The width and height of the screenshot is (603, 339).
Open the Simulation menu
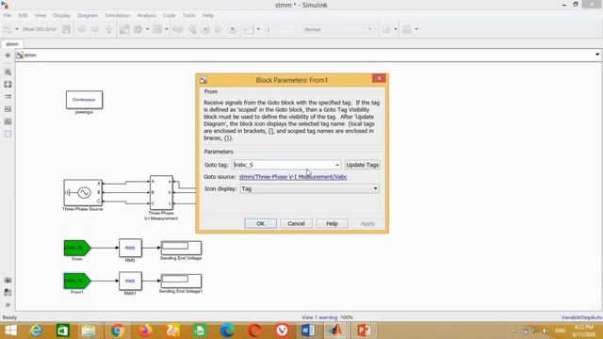point(117,15)
